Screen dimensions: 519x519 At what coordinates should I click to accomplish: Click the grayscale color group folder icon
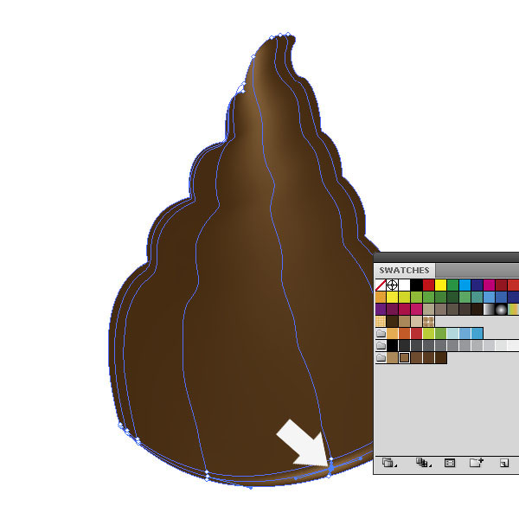coord(381,345)
